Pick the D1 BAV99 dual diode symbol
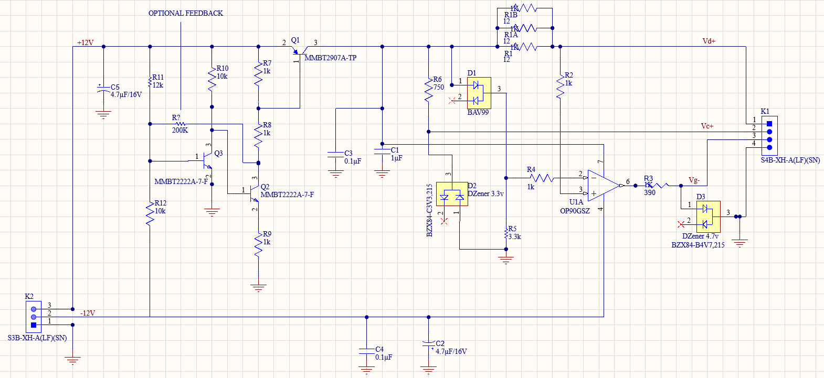 [x=479, y=93]
